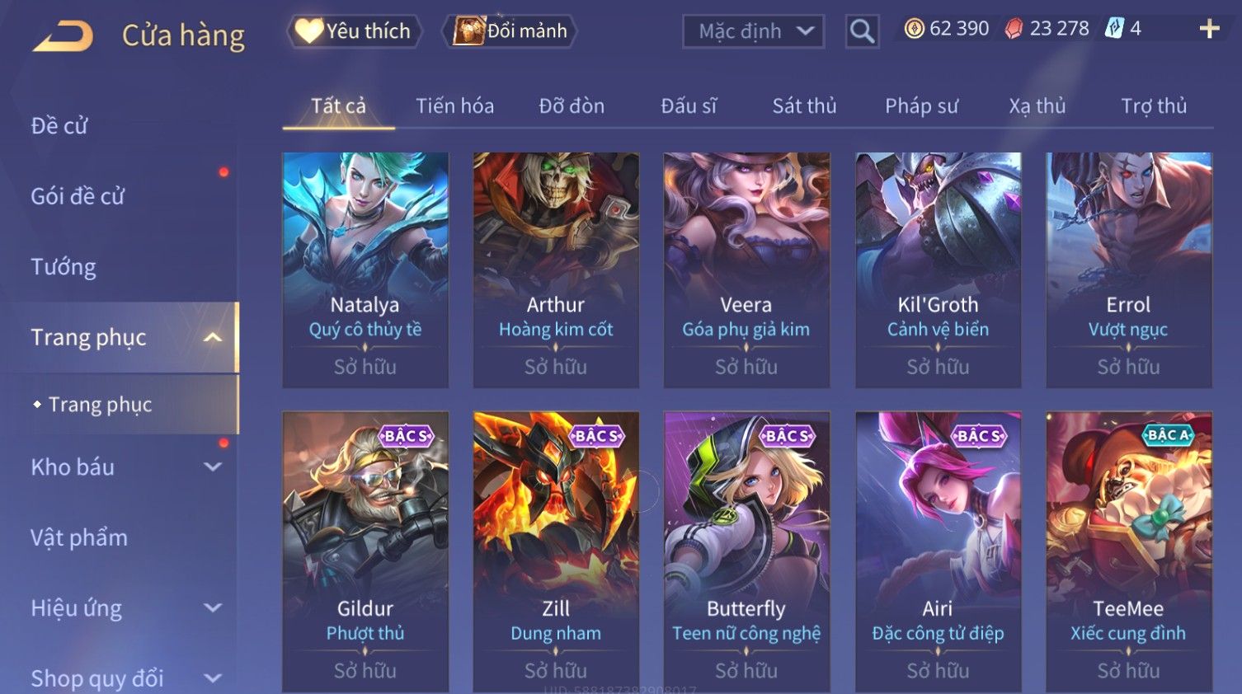The image size is (1242, 694).
Task: Expand the Hiệu ứng sidebar section
Action: tap(213, 607)
